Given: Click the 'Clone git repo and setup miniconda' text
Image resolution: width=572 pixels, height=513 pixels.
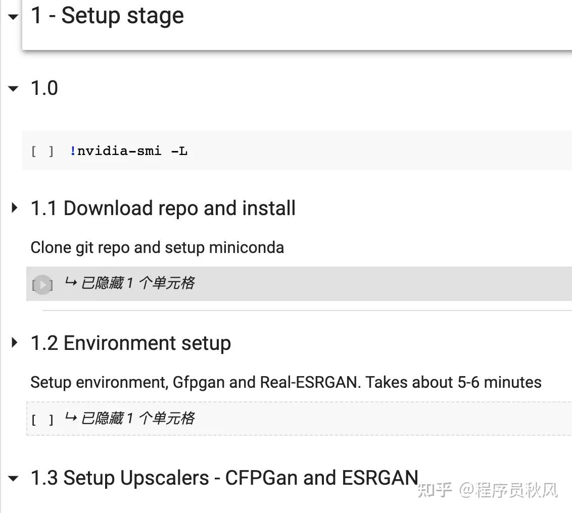Looking at the screenshot, I should pyautogui.click(x=157, y=248).
